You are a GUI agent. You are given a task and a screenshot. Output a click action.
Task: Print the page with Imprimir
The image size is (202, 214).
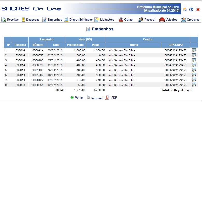[95, 98]
